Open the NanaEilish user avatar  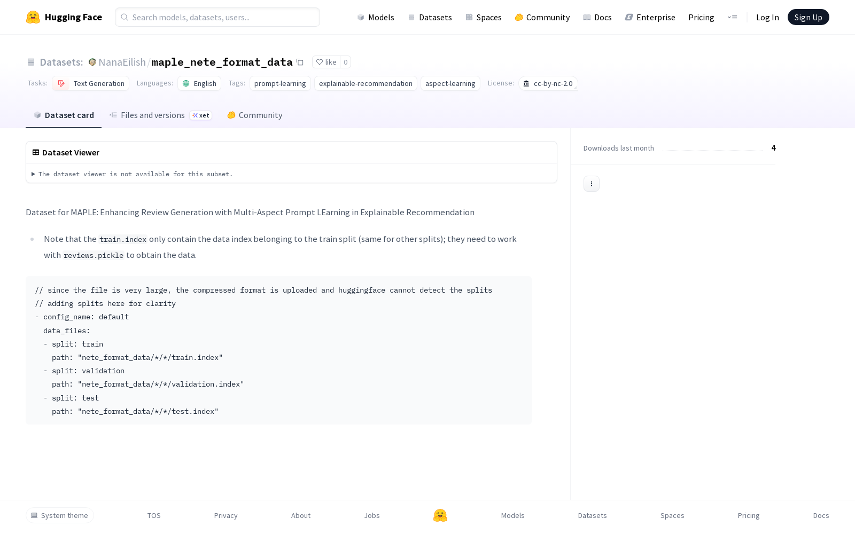[x=92, y=62]
